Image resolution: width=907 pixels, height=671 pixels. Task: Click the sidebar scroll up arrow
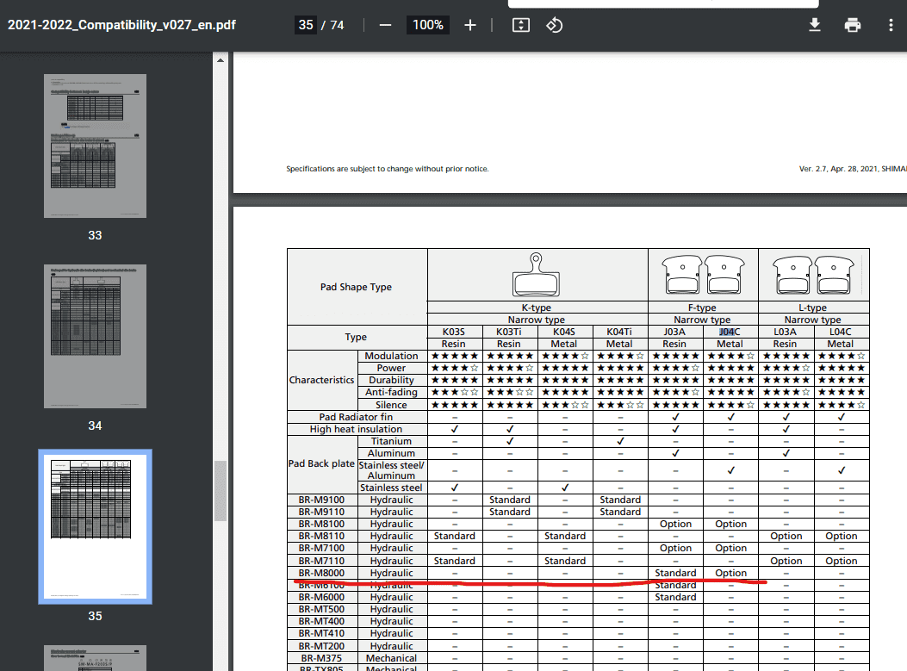pos(221,59)
